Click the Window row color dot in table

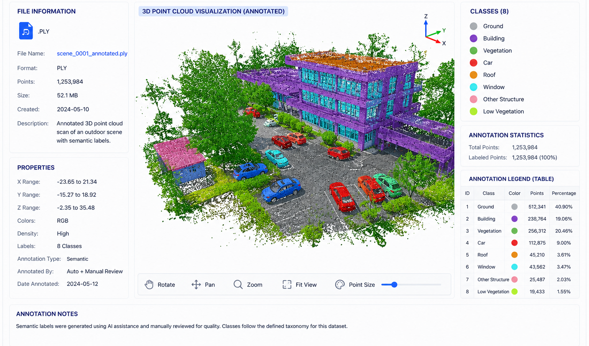pos(515,267)
